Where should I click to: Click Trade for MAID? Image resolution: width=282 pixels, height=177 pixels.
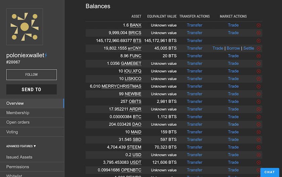pyautogui.click(x=233, y=132)
